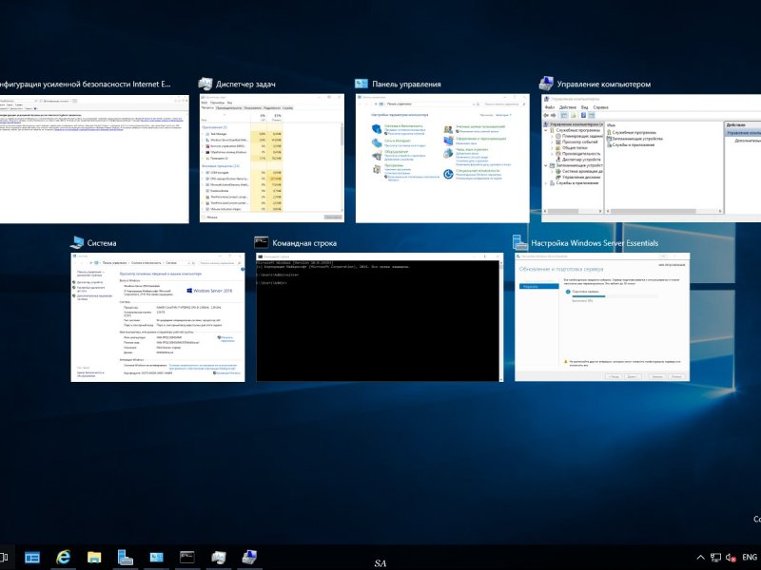Expand the Планировщик заданий tree node
Viewport: 761px width, 570px height.
(x=552, y=136)
